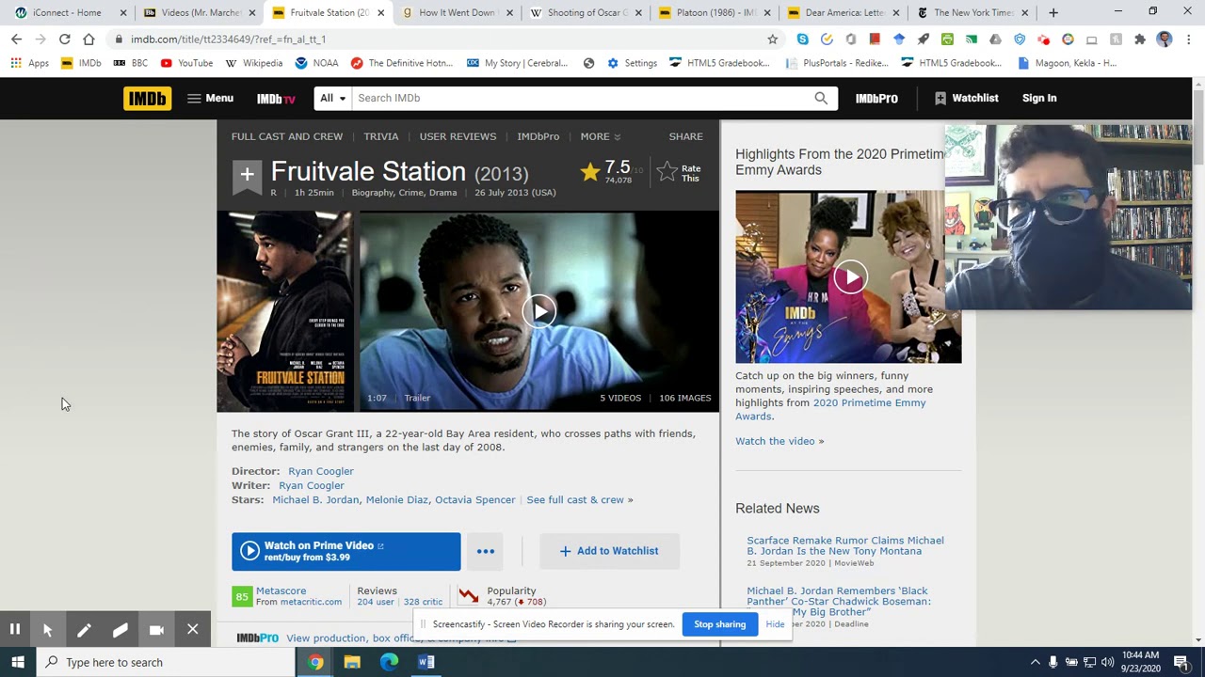The height and width of the screenshot is (677, 1205).
Task: View the 106 Images gallery
Action: [685, 398]
